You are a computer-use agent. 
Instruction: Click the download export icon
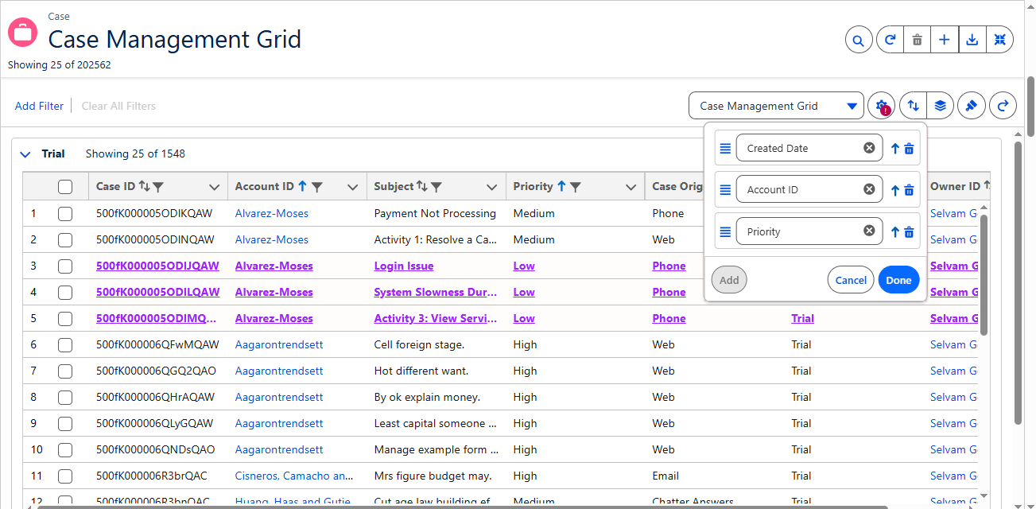coord(972,40)
